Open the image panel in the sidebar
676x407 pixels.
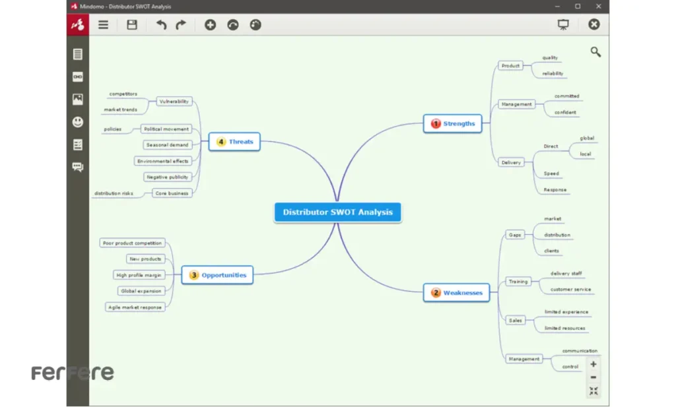(78, 100)
